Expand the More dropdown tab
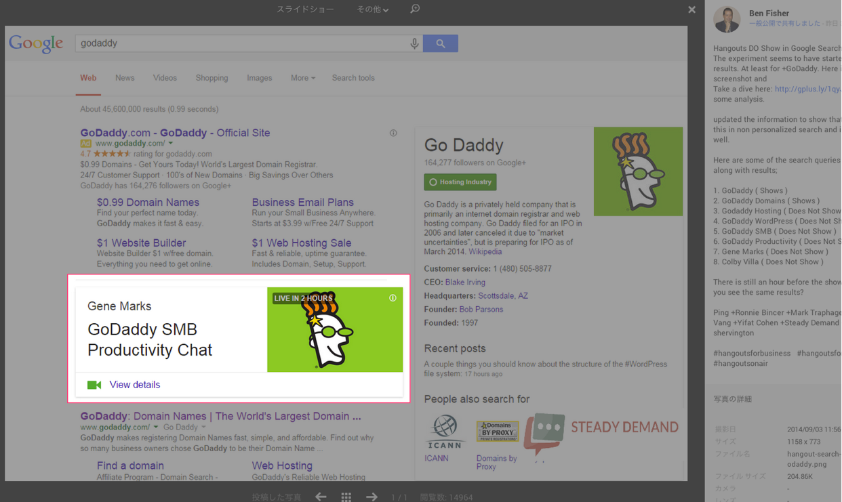Viewport: 842px width, 502px height. click(x=303, y=78)
